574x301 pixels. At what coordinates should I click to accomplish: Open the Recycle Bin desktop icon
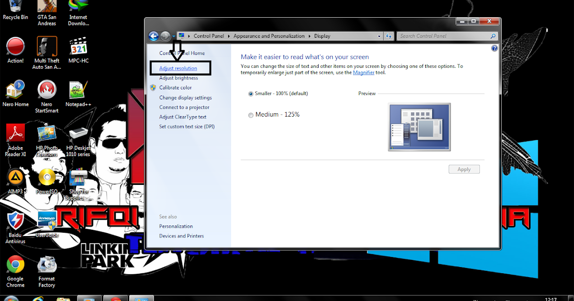click(15, 10)
